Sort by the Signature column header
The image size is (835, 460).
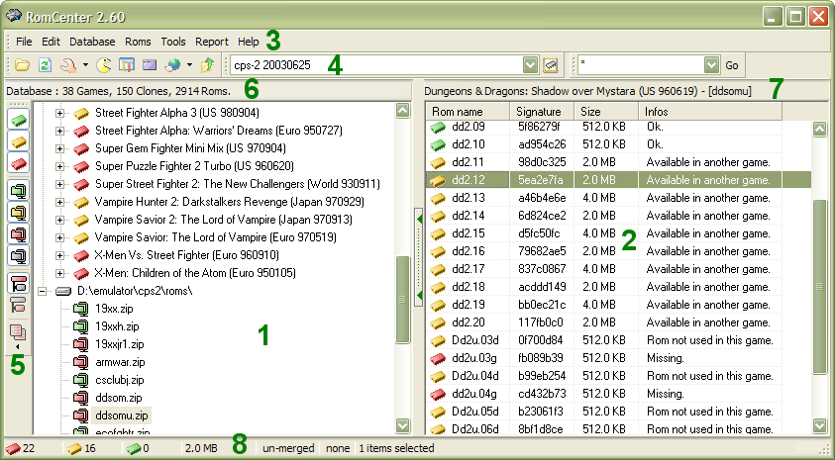click(542, 112)
